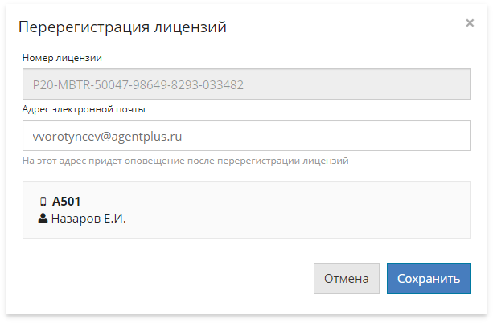Confirm changes via the blue Сохранить button
The image size is (493, 323).
tap(429, 278)
